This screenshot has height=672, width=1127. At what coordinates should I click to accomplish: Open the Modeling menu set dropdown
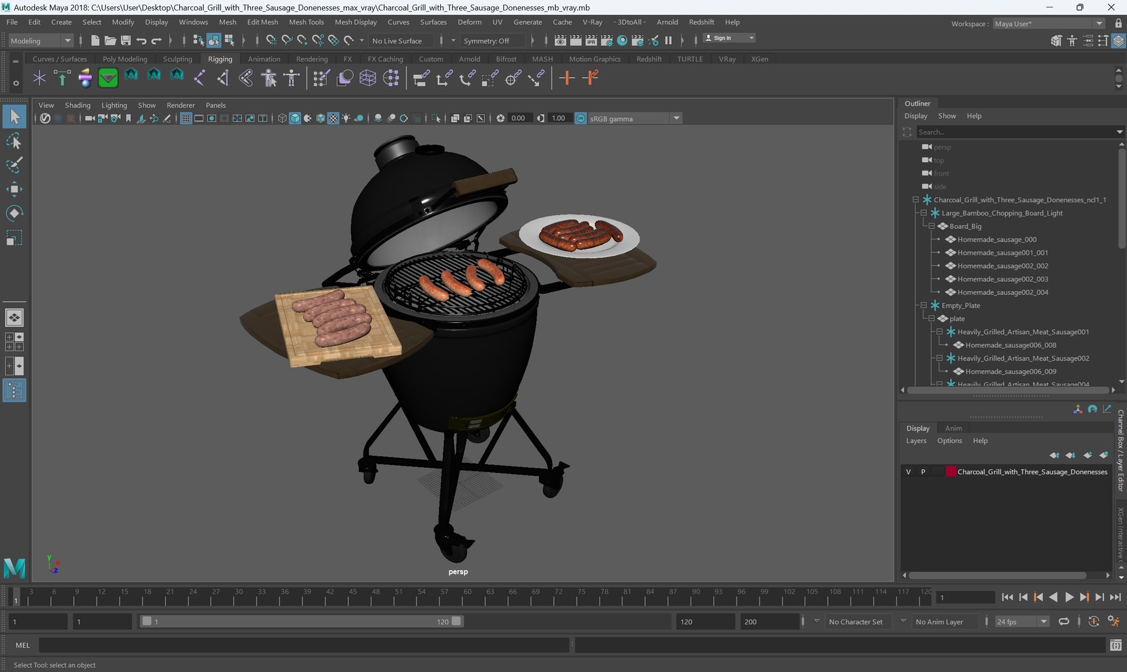click(x=40, y=40)
